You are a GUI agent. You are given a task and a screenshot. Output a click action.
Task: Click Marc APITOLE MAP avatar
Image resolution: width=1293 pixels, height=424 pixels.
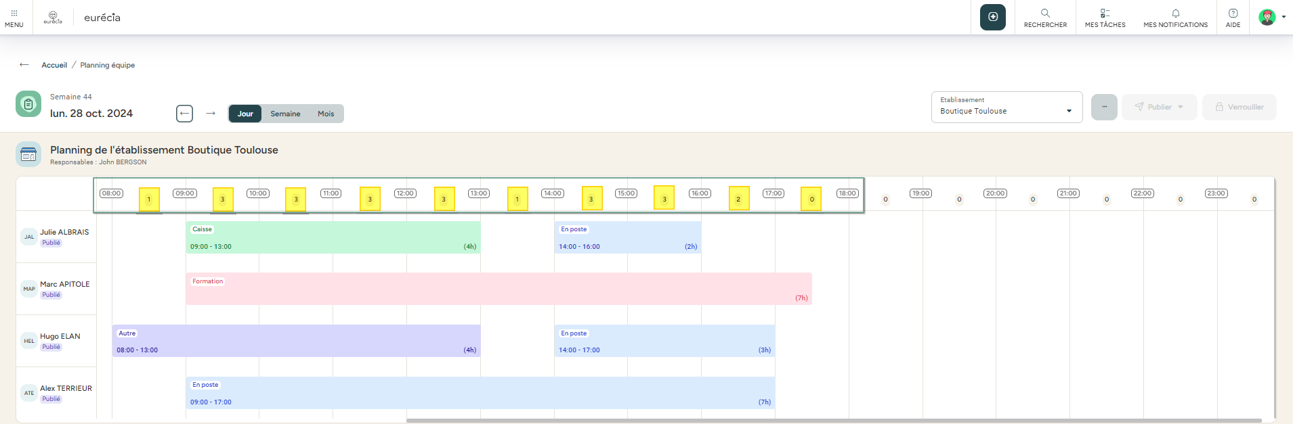[x=29, y=289]
